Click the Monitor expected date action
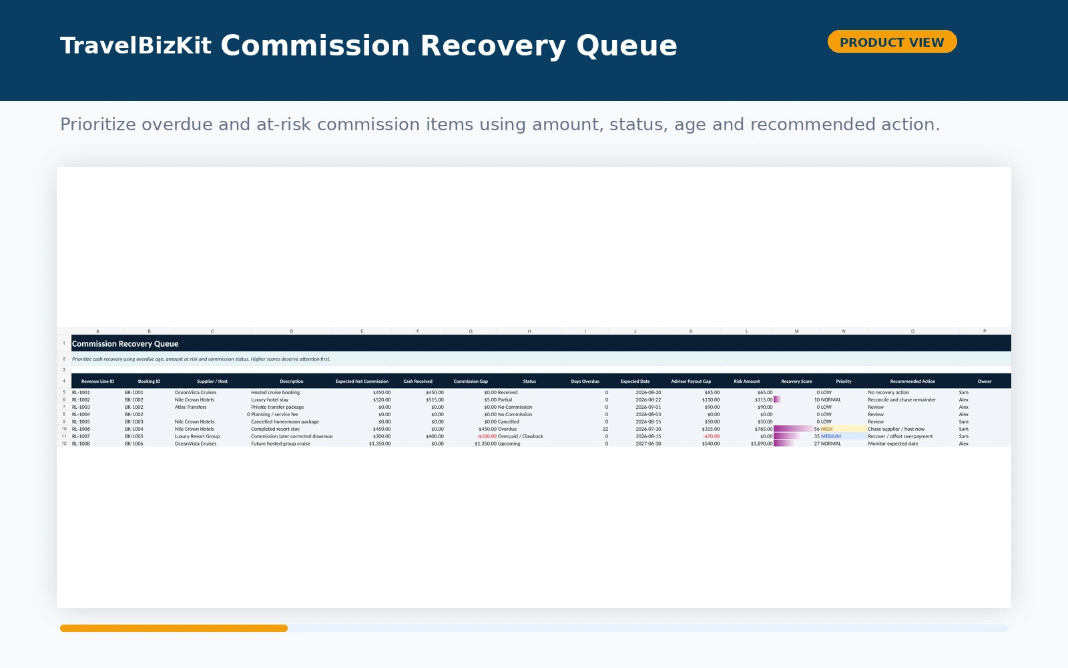This screenshot has height=668, width=1068. [x=912, y=444]
